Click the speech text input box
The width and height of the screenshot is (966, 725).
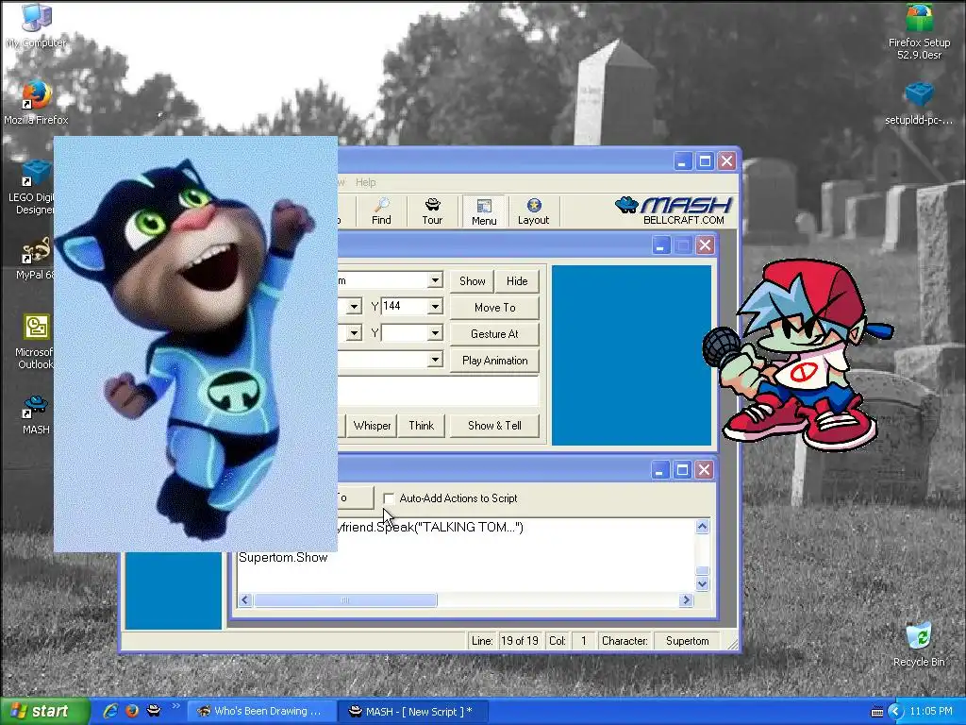438,392
